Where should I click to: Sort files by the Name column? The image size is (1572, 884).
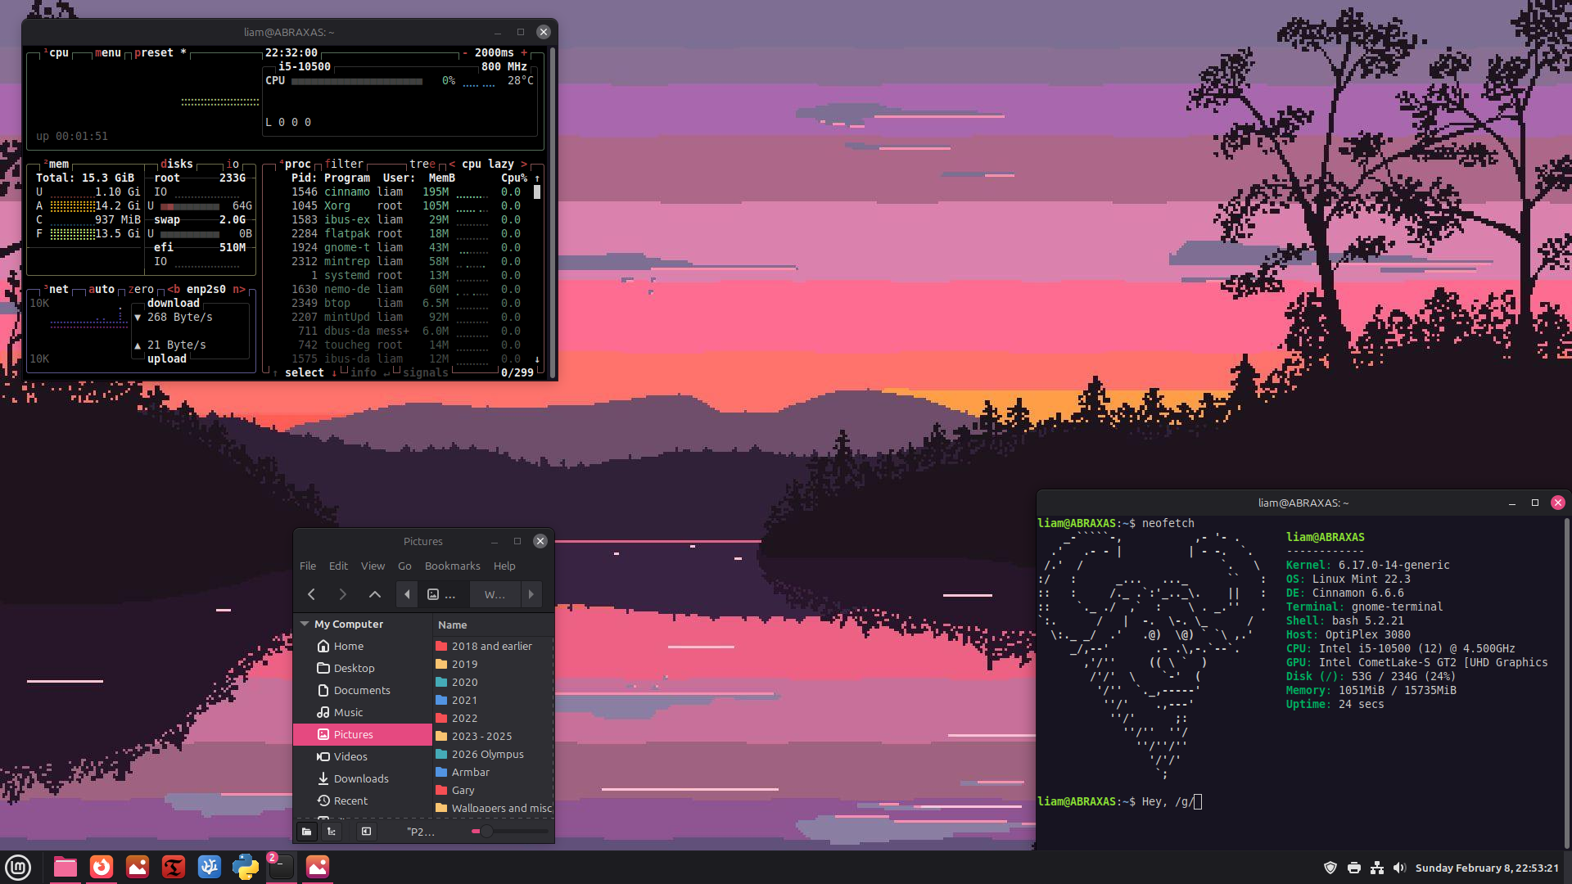[453, 625]
